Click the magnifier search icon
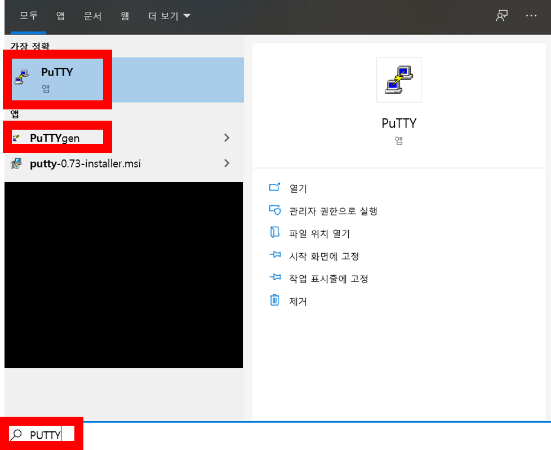 coord(16,435)
